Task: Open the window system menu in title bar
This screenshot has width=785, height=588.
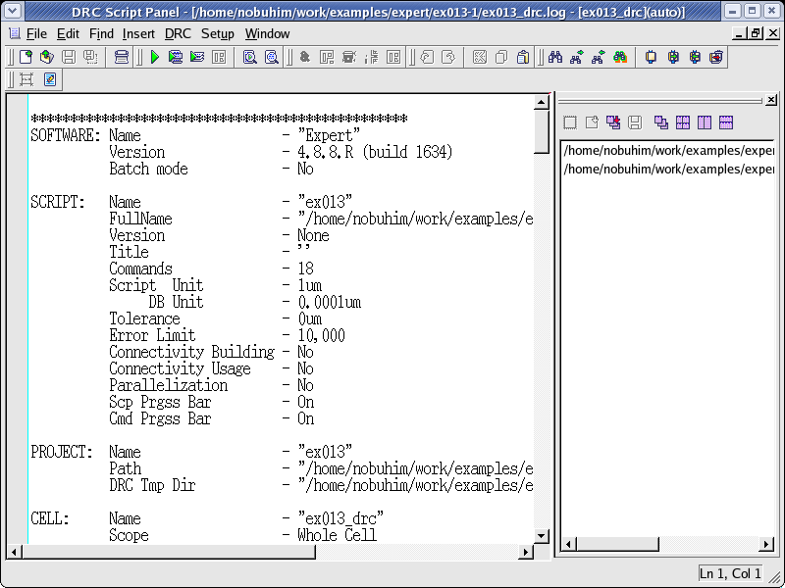Action: pos(12,11)
